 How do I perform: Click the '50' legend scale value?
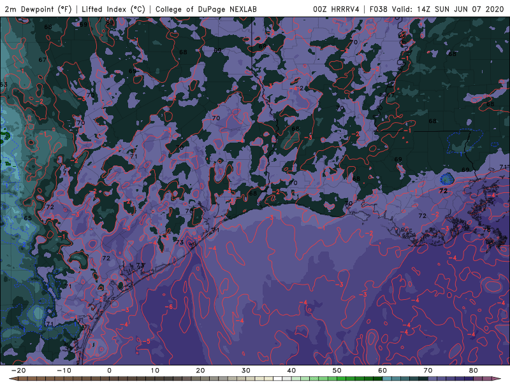click(337, 371)
